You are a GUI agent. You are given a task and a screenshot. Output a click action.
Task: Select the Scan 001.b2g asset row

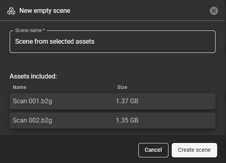point(113,101)
